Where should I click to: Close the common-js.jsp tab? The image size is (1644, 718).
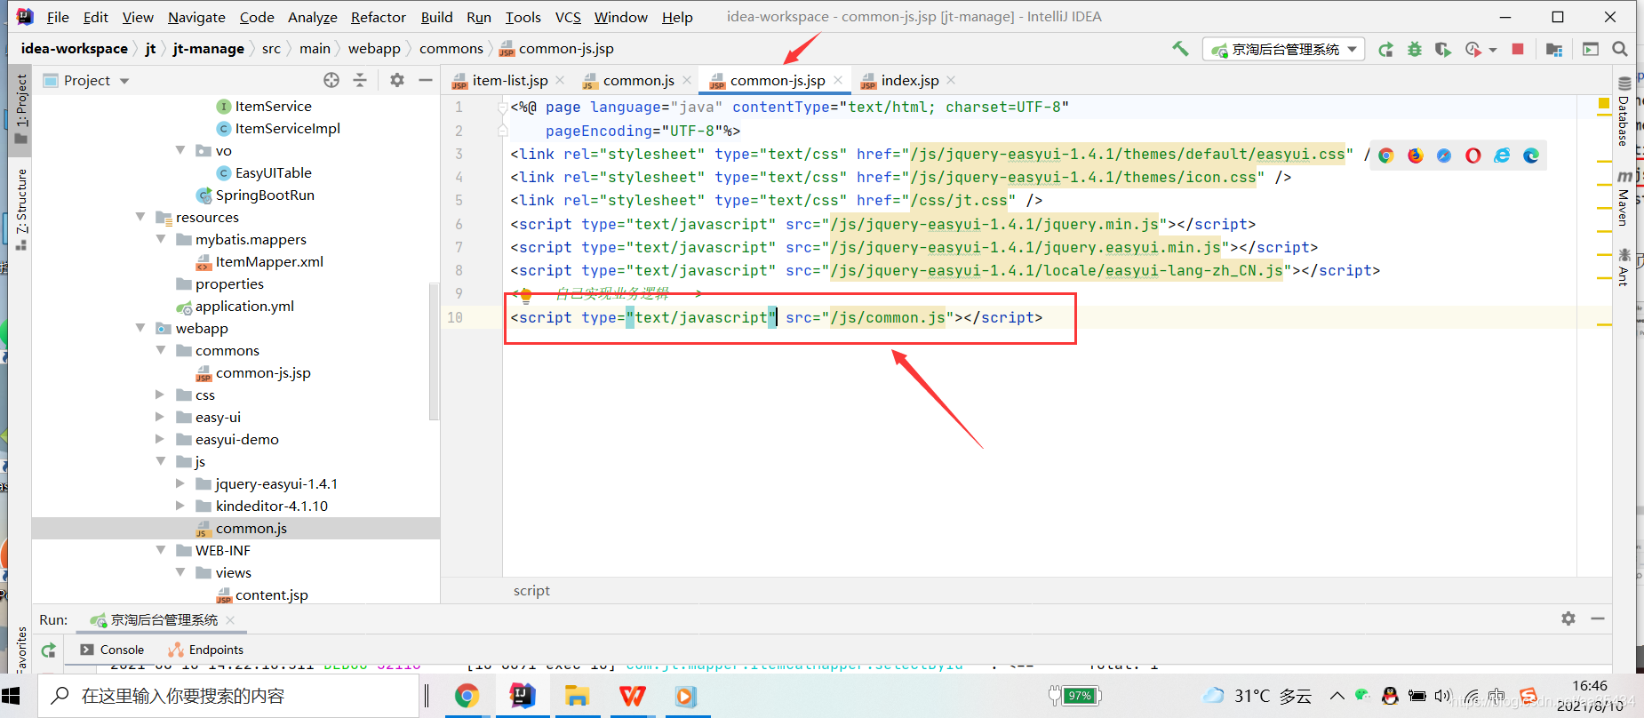pos(839,80)
